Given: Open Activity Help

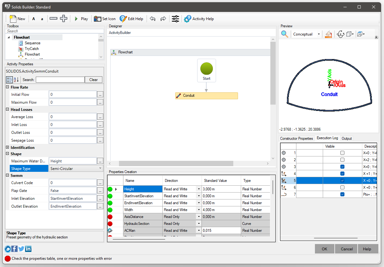Looking at the screenshot, I should (x=199, y=19).
